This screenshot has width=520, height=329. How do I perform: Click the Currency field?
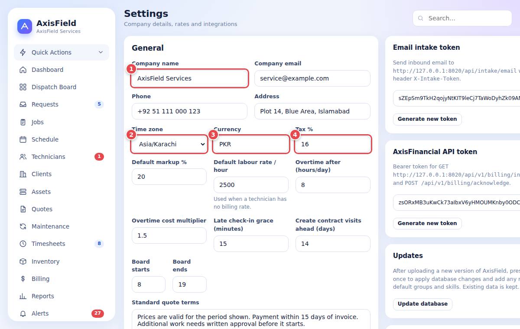pos(251,144)
